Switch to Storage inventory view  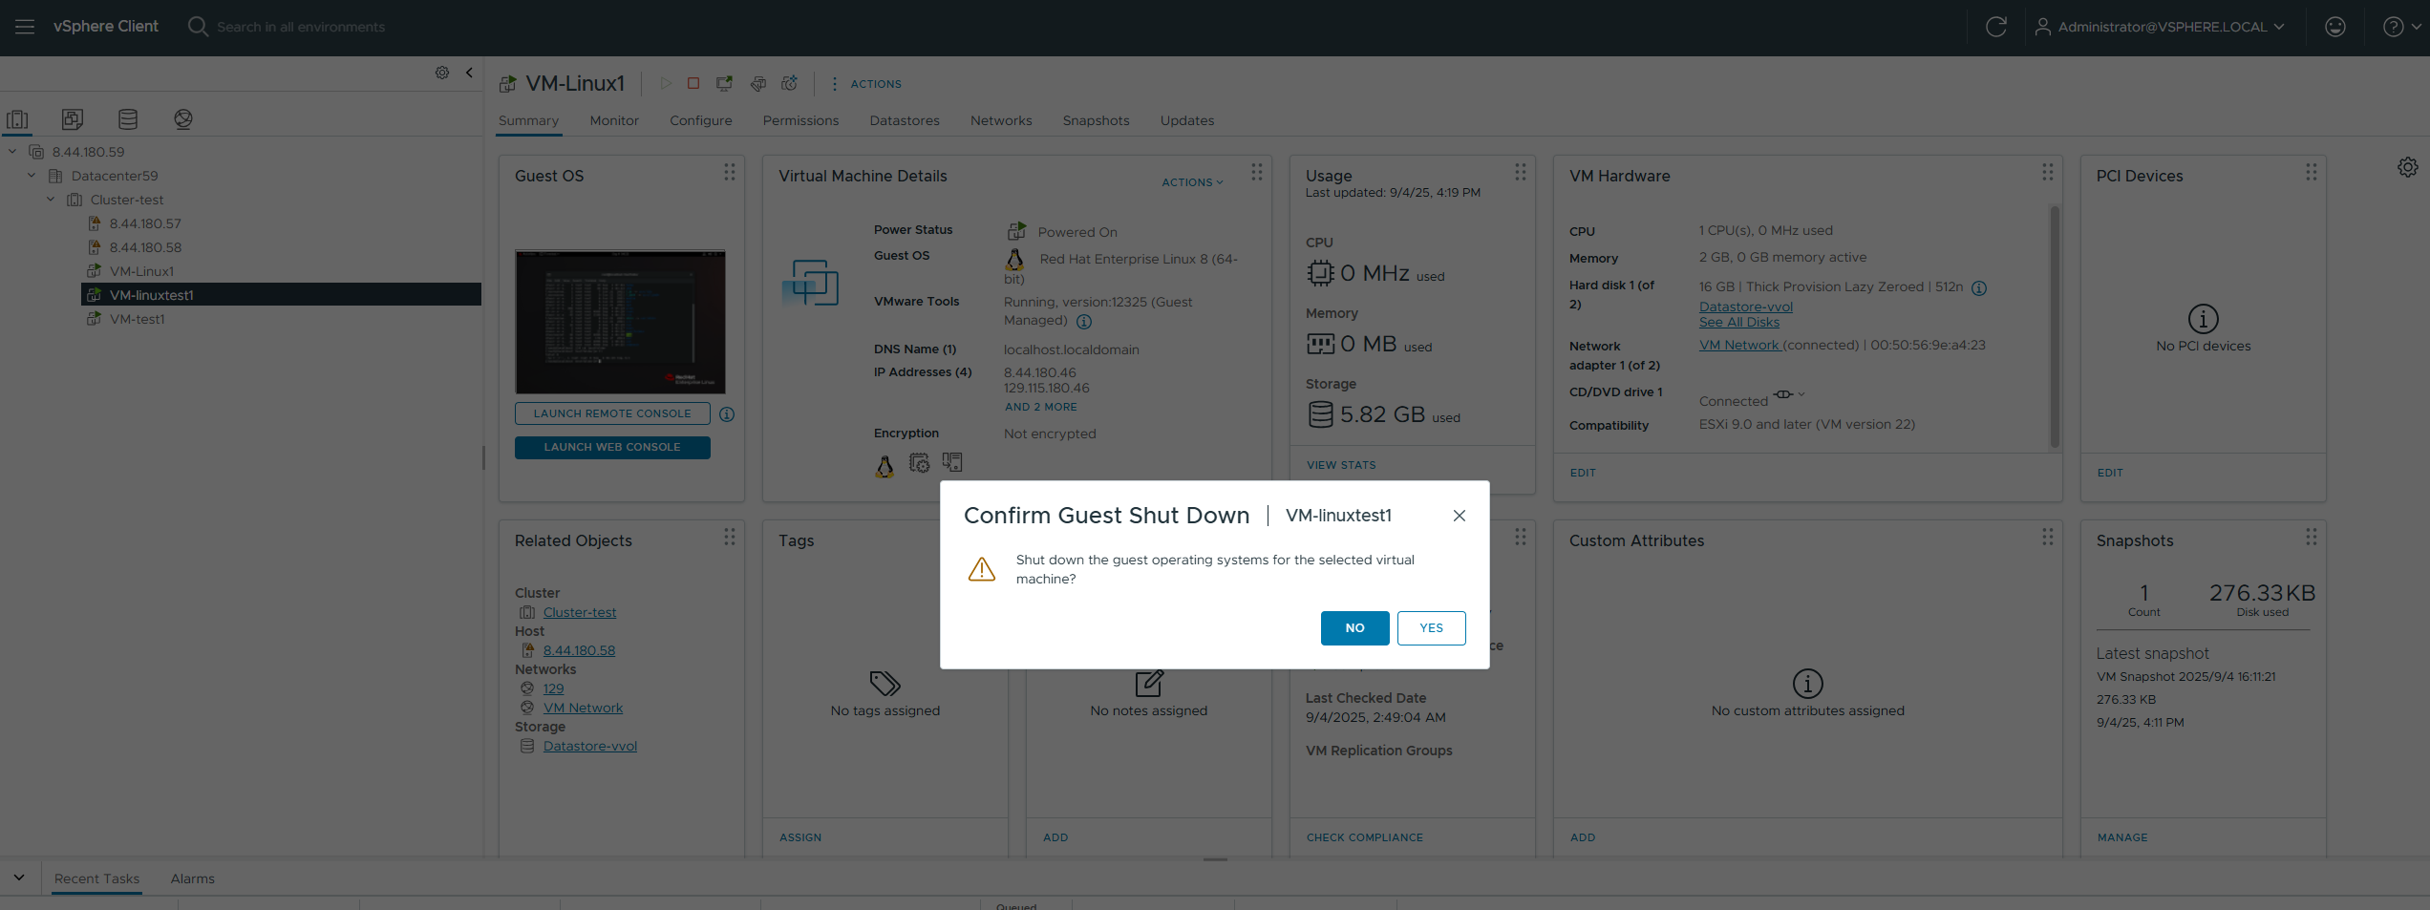[x=128, y=119]
